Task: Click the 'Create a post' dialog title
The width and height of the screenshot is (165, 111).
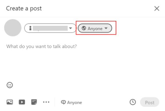Action: (24, 9)
